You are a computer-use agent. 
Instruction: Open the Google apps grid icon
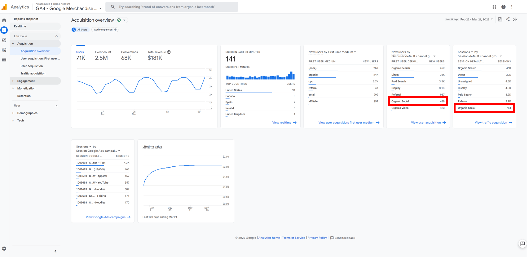coord(494,7)
